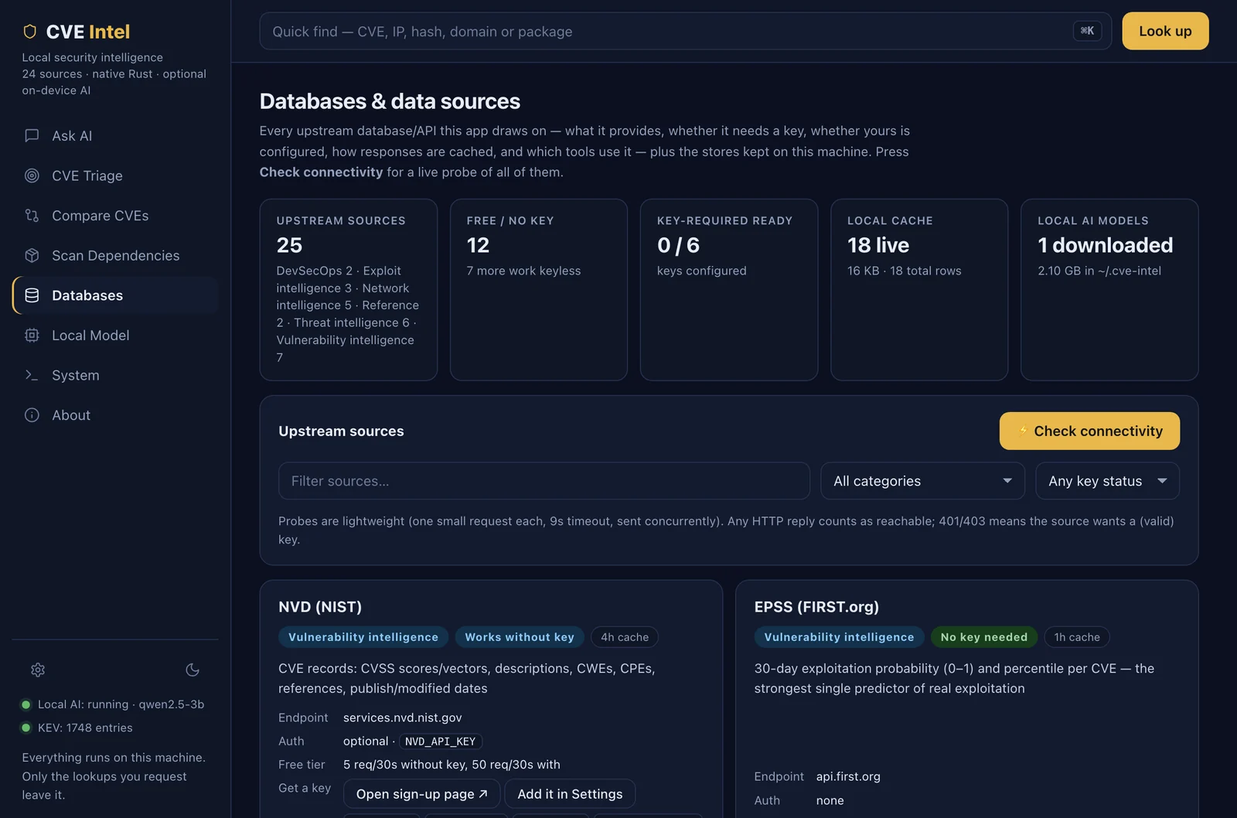Viewport: 1237px width, 818px height.
Task: Click the Upstream Sources 25 stat card
Action: (x=349, y=290)
